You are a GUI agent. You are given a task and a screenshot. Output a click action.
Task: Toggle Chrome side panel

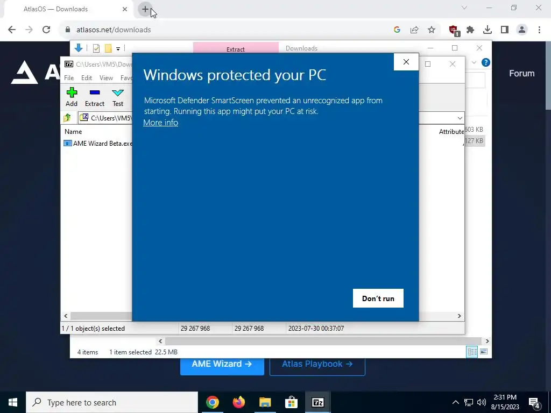pos(505,30)
